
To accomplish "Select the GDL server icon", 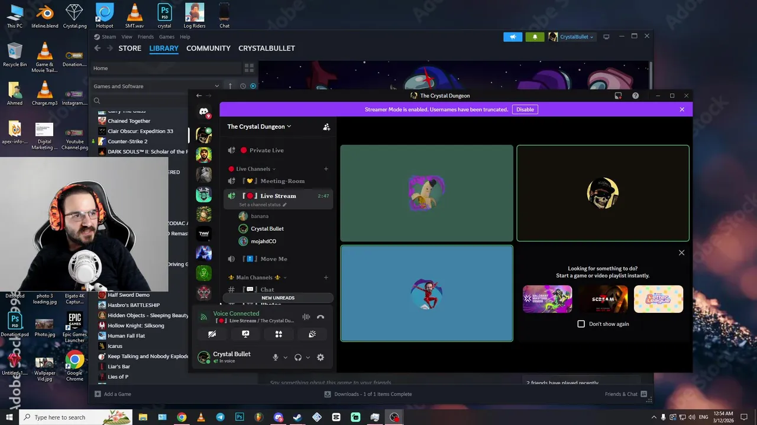I will coord(204,195).
